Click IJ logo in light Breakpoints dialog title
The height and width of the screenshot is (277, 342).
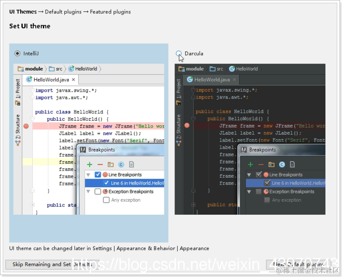pos(83,150)
